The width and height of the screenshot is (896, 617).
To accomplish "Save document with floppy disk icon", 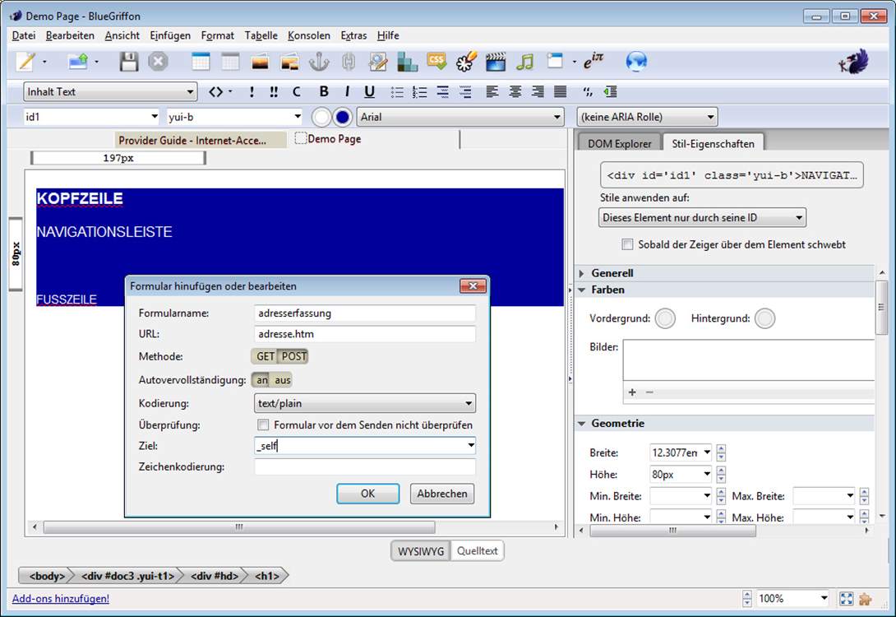I will 129,62.
